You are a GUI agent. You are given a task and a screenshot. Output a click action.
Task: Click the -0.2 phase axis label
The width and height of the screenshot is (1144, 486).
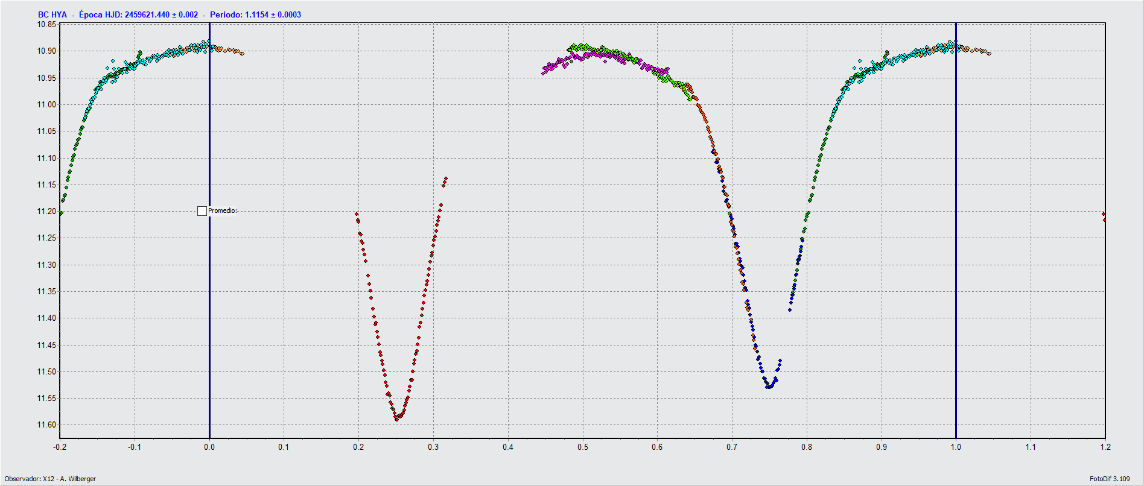(x=60, y=447)
